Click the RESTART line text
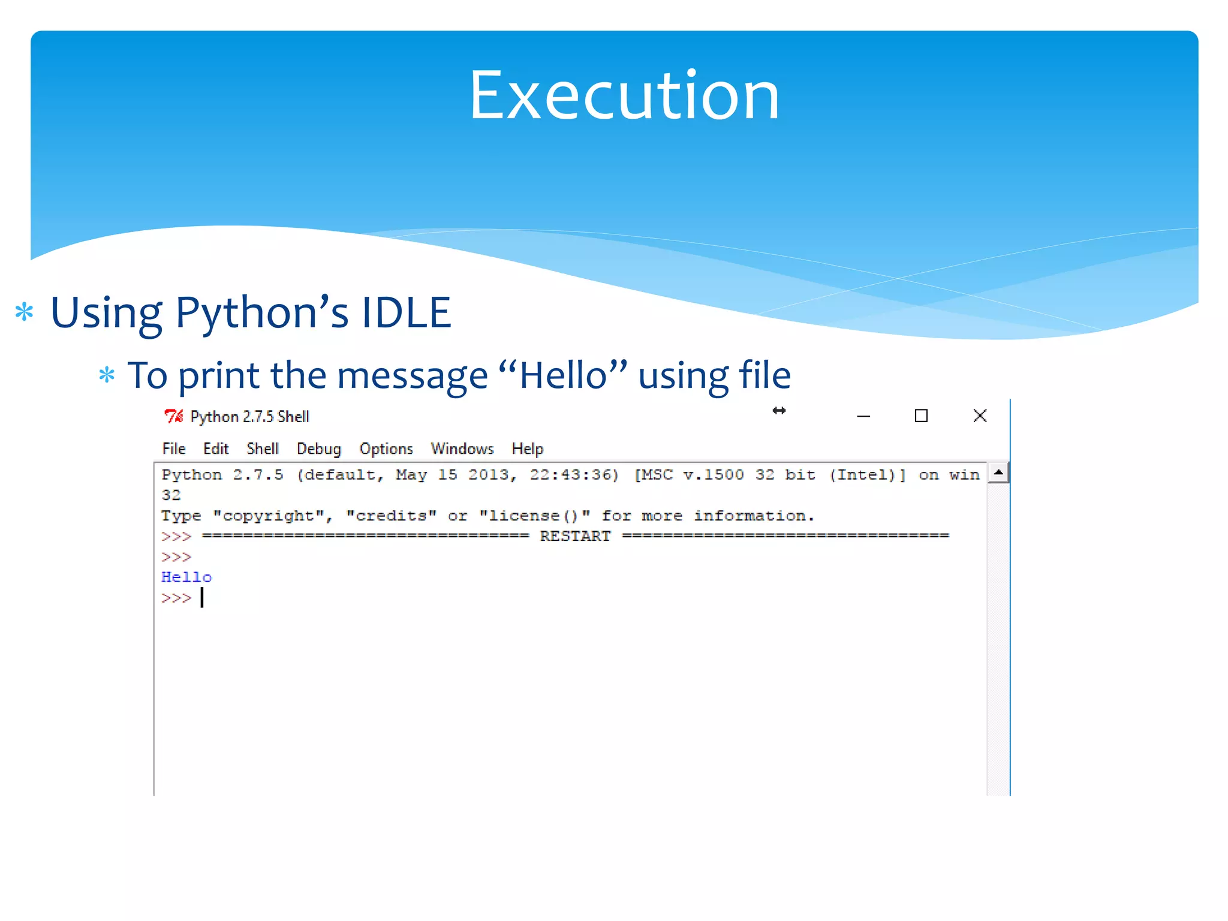Viewport: 1228px width, 921px height. pos(575,535)
